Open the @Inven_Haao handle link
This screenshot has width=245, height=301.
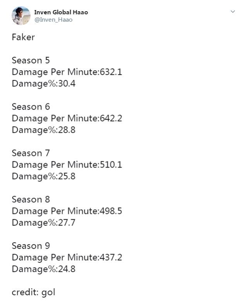pyautogui.click(x=53, y=20)
